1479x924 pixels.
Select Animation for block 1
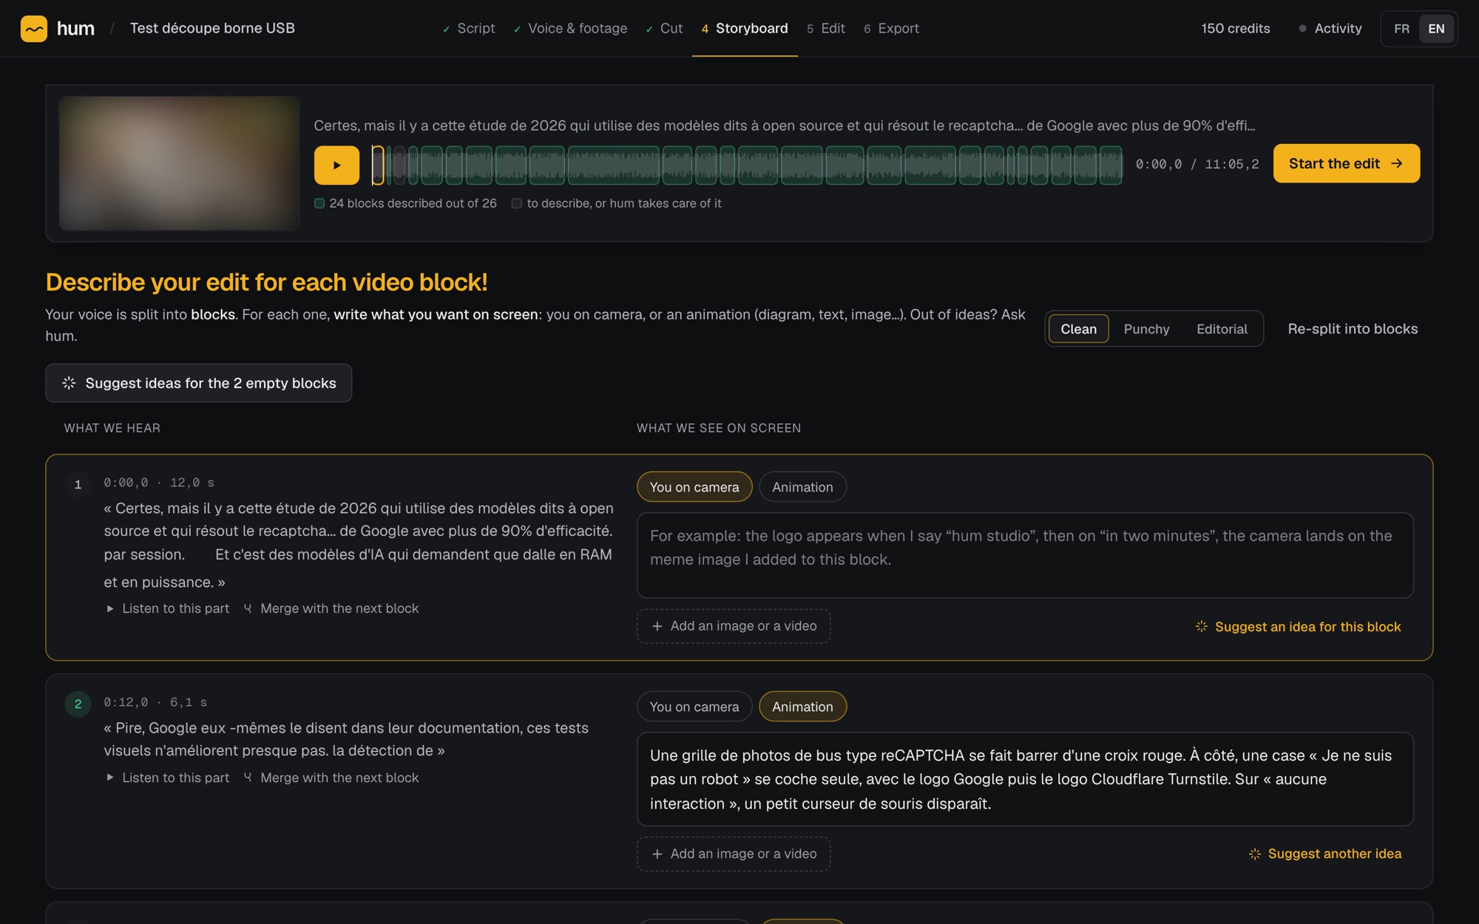[x=802, y=487]
